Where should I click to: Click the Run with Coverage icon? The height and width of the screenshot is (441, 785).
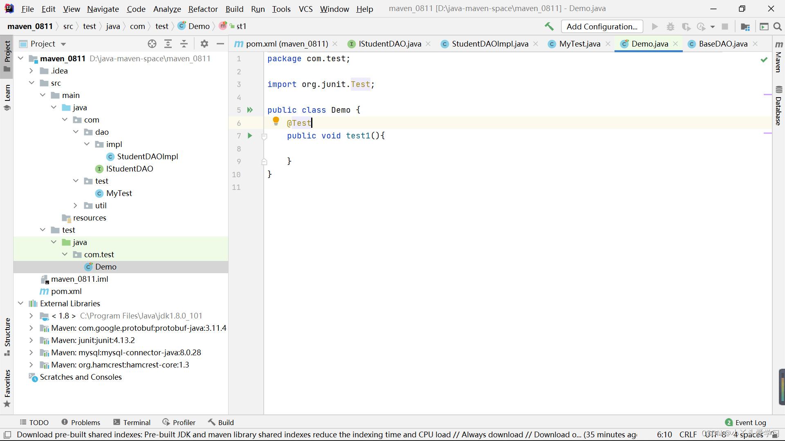coord(686,27)
